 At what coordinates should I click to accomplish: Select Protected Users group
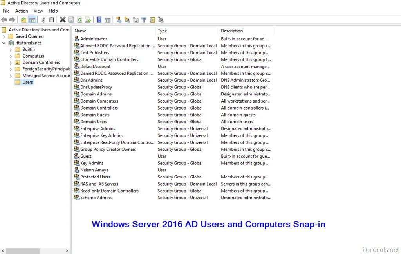95,177
